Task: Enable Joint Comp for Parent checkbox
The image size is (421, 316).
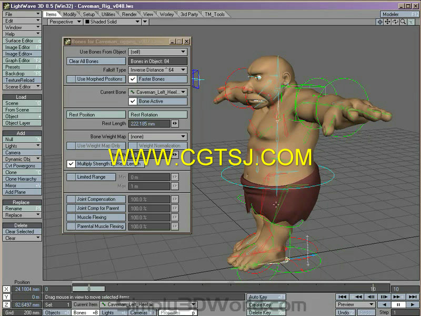Action: coord(71,208)
